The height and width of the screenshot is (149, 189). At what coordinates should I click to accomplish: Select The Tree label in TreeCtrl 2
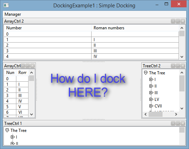157,73
